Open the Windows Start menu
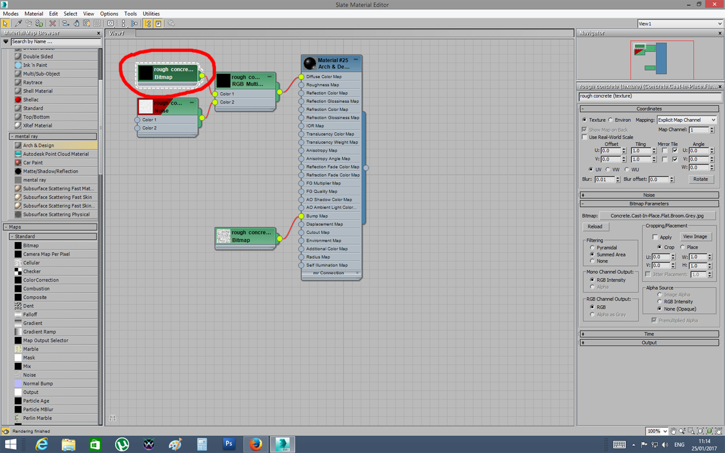 (x=10, y=444)
